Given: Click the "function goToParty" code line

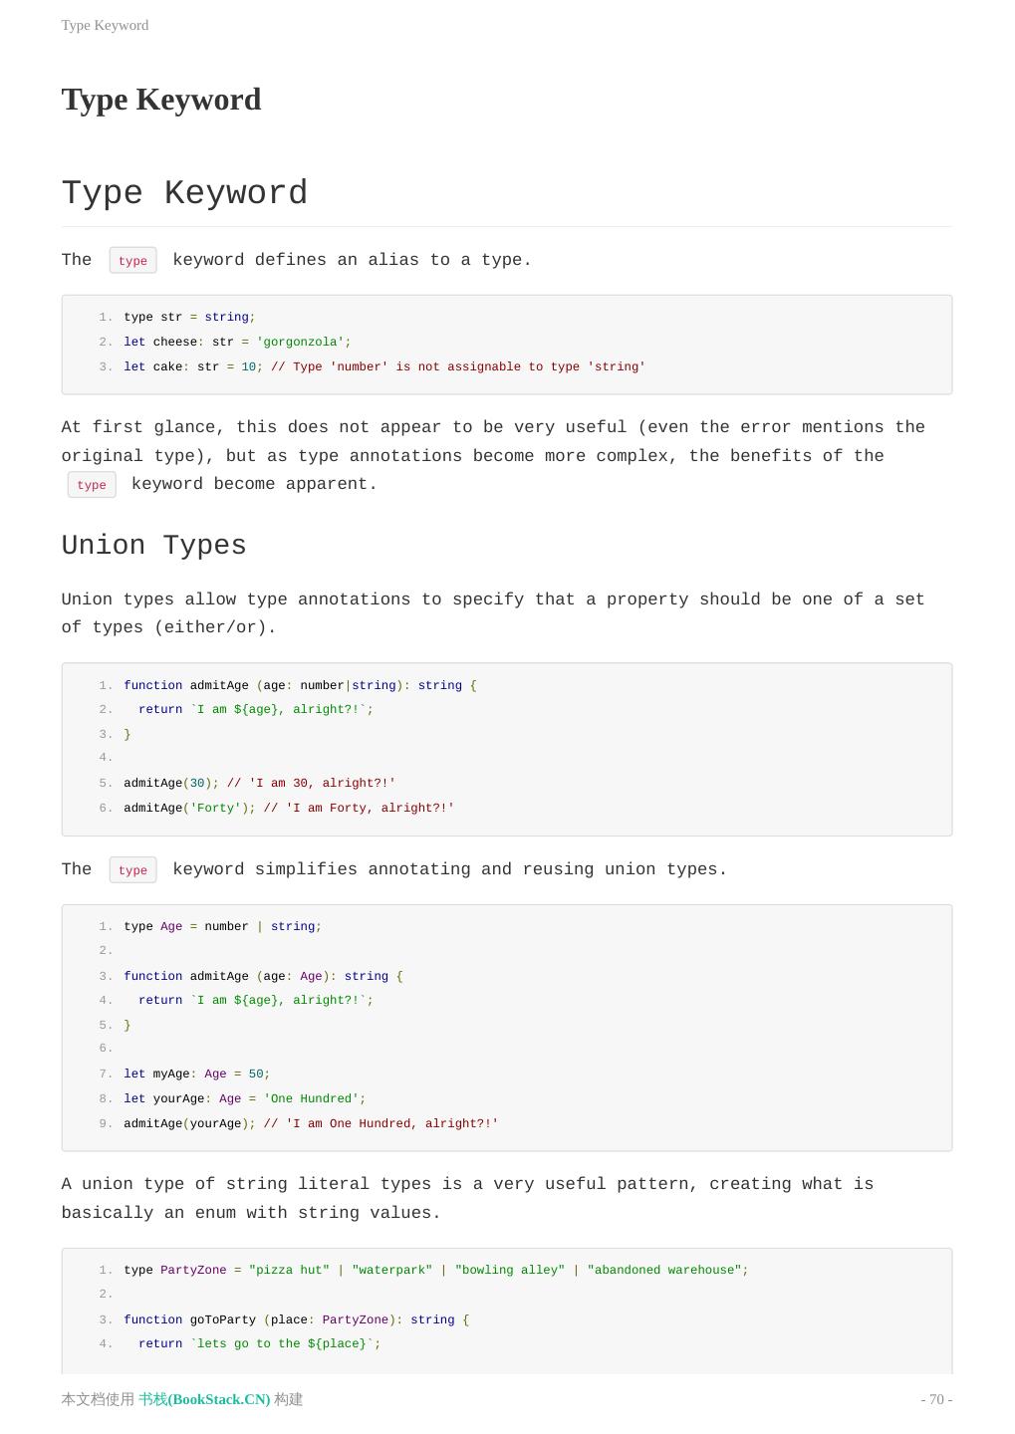Looking at the screenshot, I should 296,1319.
